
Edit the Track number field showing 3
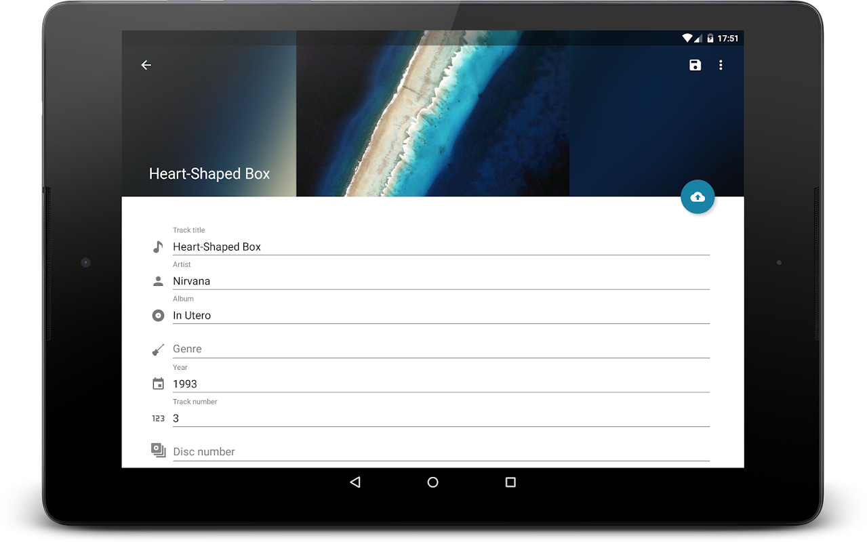coord(441,418)
